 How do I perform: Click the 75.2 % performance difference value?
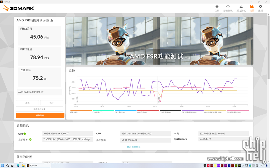click(x=39, y=78)
